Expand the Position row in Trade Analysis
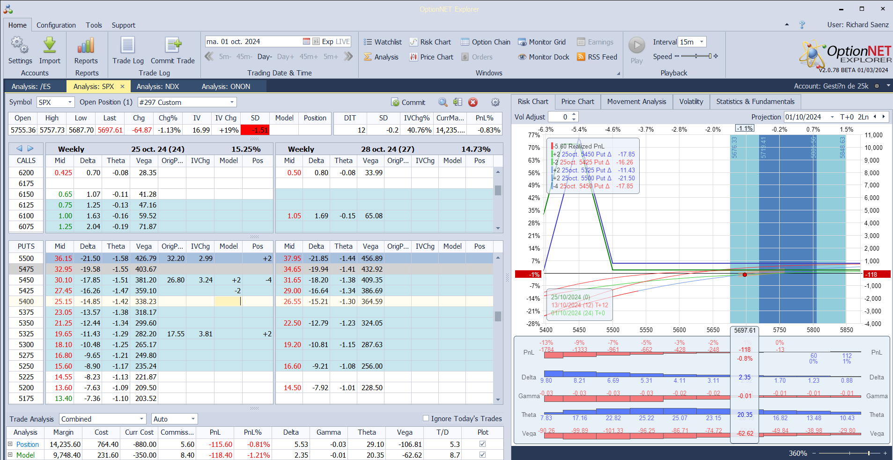893x460 pixels. (x=10, y=444)
